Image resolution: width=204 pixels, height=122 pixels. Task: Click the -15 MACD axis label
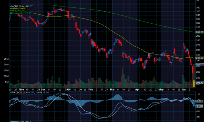[198, 117]
